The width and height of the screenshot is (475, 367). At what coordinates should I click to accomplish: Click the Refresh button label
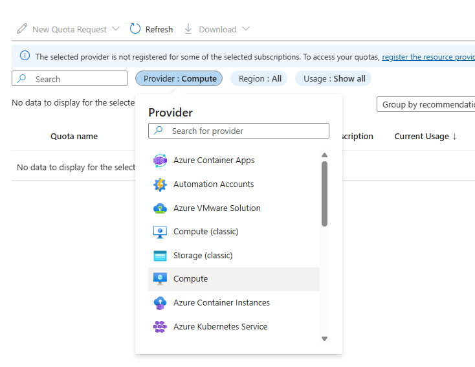coord(159,29)
